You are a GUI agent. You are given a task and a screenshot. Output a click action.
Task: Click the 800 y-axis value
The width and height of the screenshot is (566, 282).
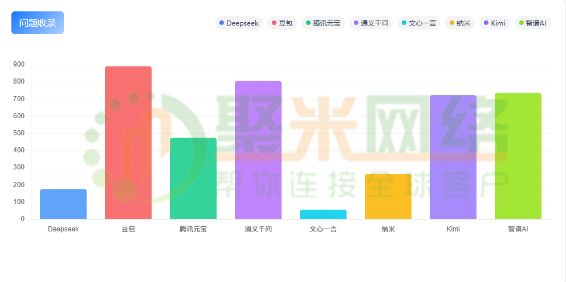tap(19, 82)
